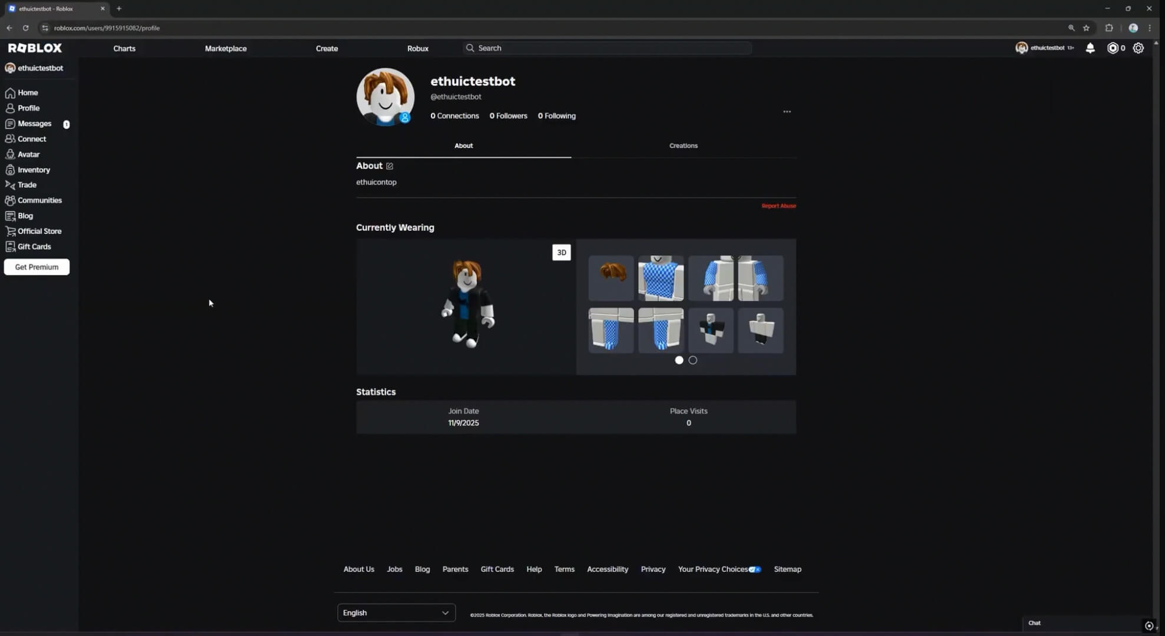1165x636 pixels.
Task: Open the 0 Followers link
Action: [509, 116]
